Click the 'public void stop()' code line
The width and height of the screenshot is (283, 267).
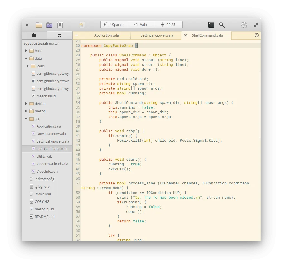click(121, 131)
